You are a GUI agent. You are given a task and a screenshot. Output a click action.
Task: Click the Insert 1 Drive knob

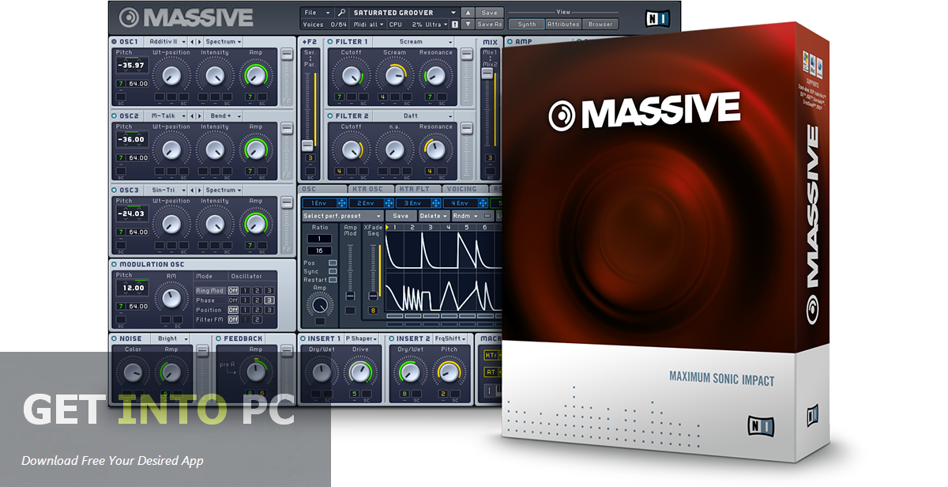(x=362, y=372)
